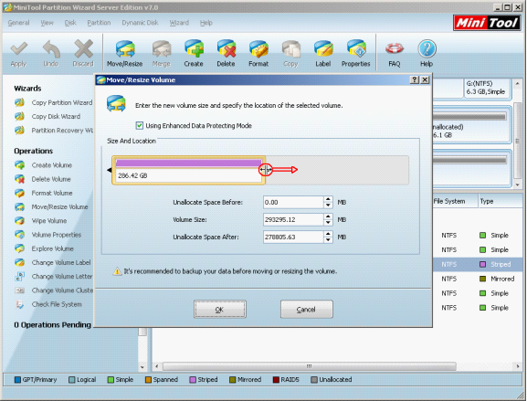Increase Unallocate Space After value
Viewport: 527px width, 401px height.
click(328, 234)
